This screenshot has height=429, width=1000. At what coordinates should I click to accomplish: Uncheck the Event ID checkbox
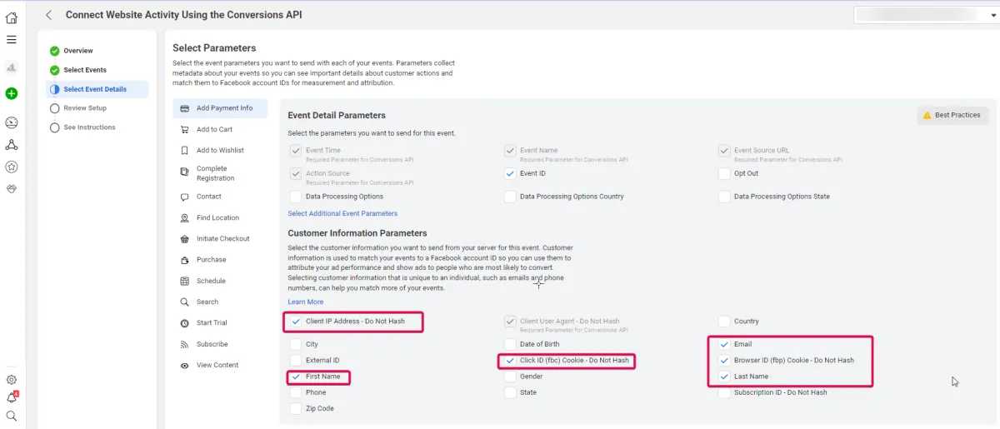pyautogui.click(x=510, y=174)
